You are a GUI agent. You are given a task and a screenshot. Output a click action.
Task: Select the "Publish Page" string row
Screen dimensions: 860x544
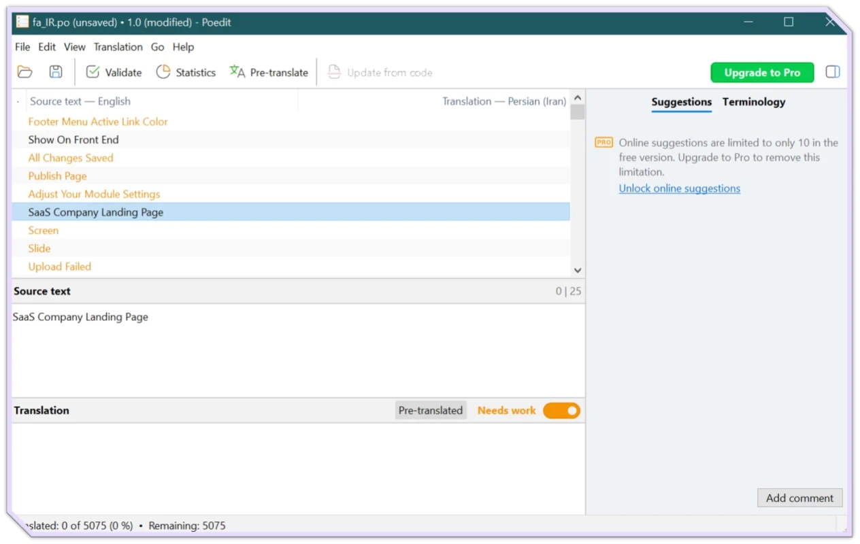pos(58,176)
